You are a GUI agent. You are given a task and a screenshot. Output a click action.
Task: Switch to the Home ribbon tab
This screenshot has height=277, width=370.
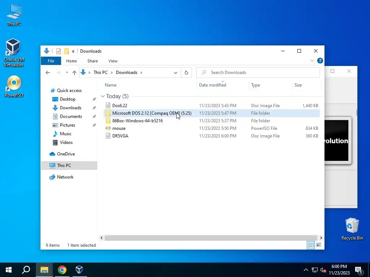click(x=72, y=61)
